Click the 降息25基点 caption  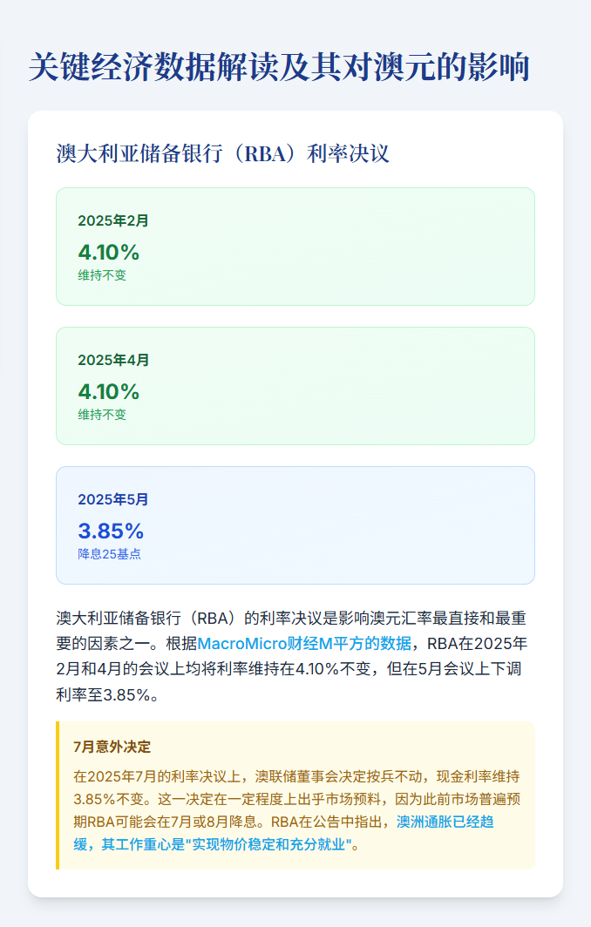pos(109,554)
